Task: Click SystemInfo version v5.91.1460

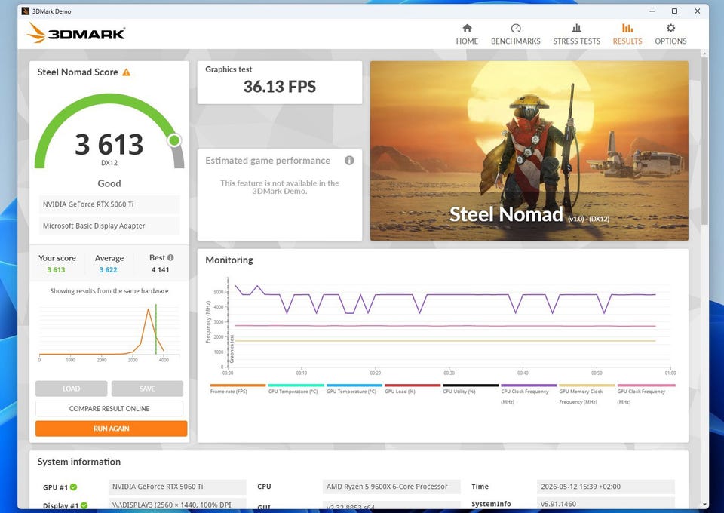Action: tap(606, 504)
